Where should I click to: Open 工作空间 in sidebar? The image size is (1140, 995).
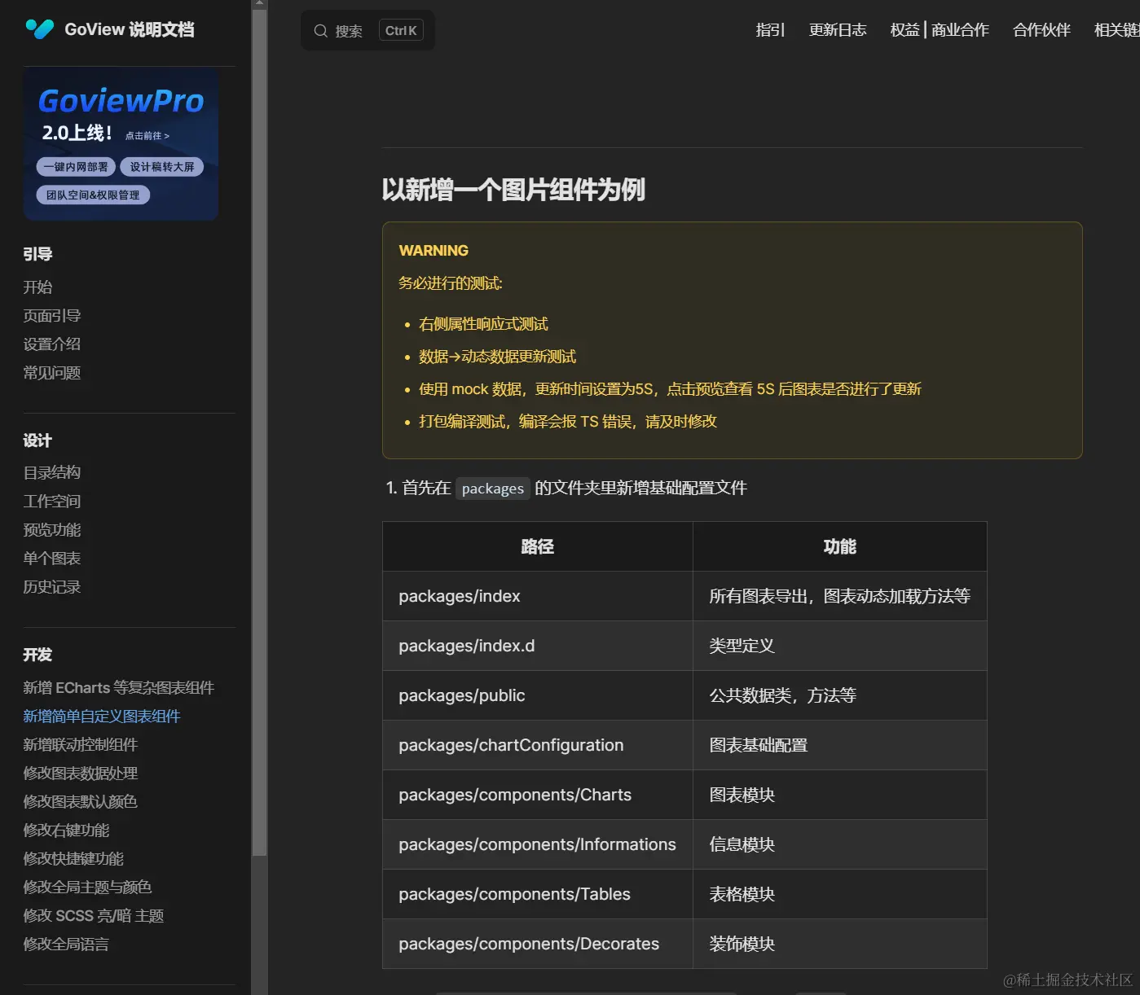pyautogui.click(x=52, y=502)
